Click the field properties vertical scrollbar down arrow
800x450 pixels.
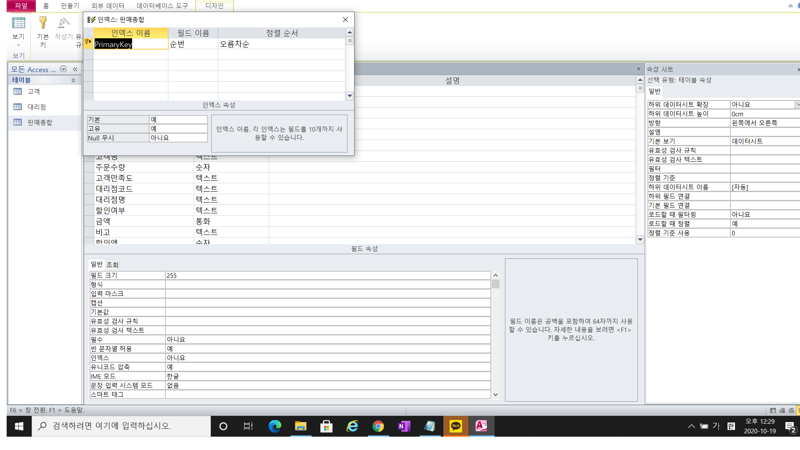495,395
